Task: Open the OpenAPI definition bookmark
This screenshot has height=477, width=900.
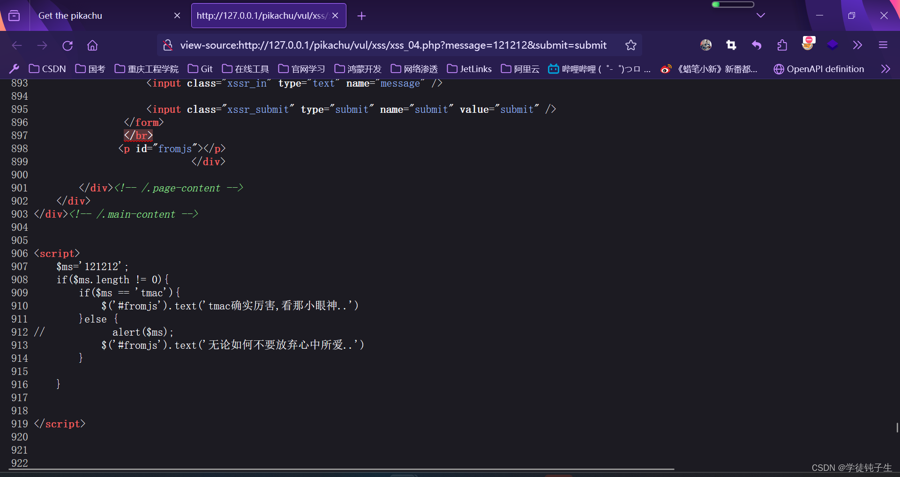Action: tap(819, 69)
